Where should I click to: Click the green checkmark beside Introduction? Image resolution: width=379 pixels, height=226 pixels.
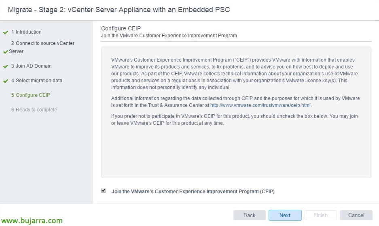[x=6, y=32]
